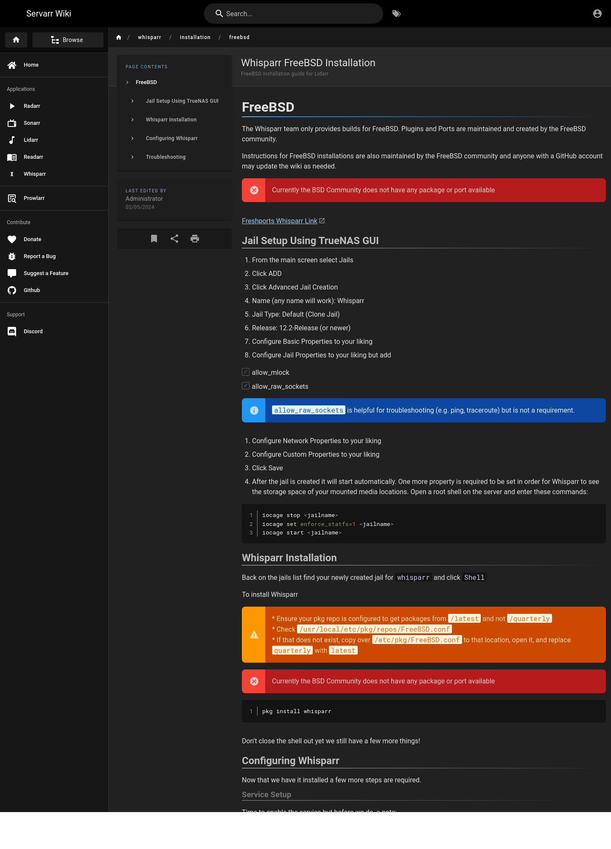
Task: Select the Readarr book icon
Action: click(x=12, y=157)
